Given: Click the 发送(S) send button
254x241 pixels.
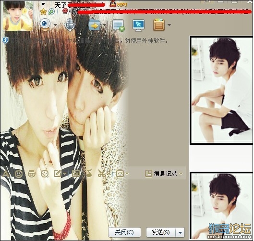Looking at the screenshot, I should click(x=161, y=232).
